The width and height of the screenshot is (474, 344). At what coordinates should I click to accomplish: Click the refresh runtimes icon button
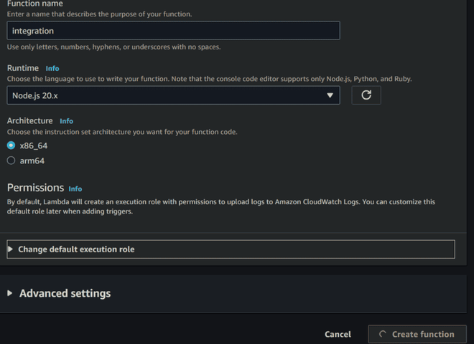(x=366, y=95)
